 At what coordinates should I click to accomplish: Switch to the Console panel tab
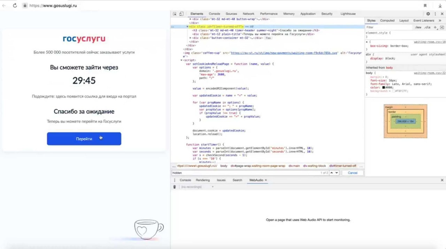(214, 14)
